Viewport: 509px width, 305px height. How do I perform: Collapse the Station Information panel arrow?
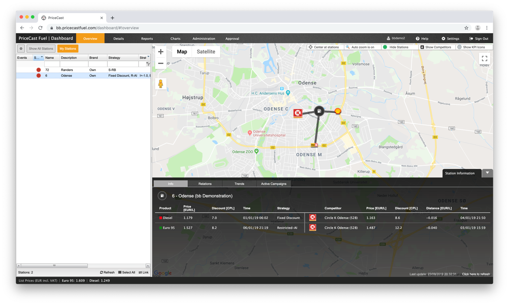(x=487, y=173)
